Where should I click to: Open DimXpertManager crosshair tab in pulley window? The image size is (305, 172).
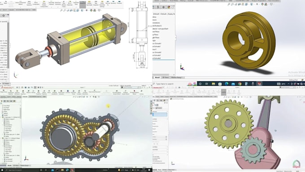163,7
